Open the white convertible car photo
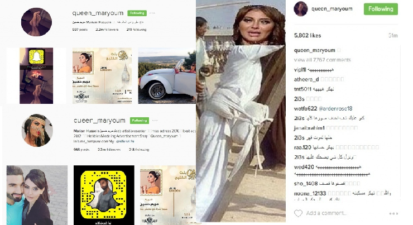The height and width of the screenshot is (225, 413). 167,75
